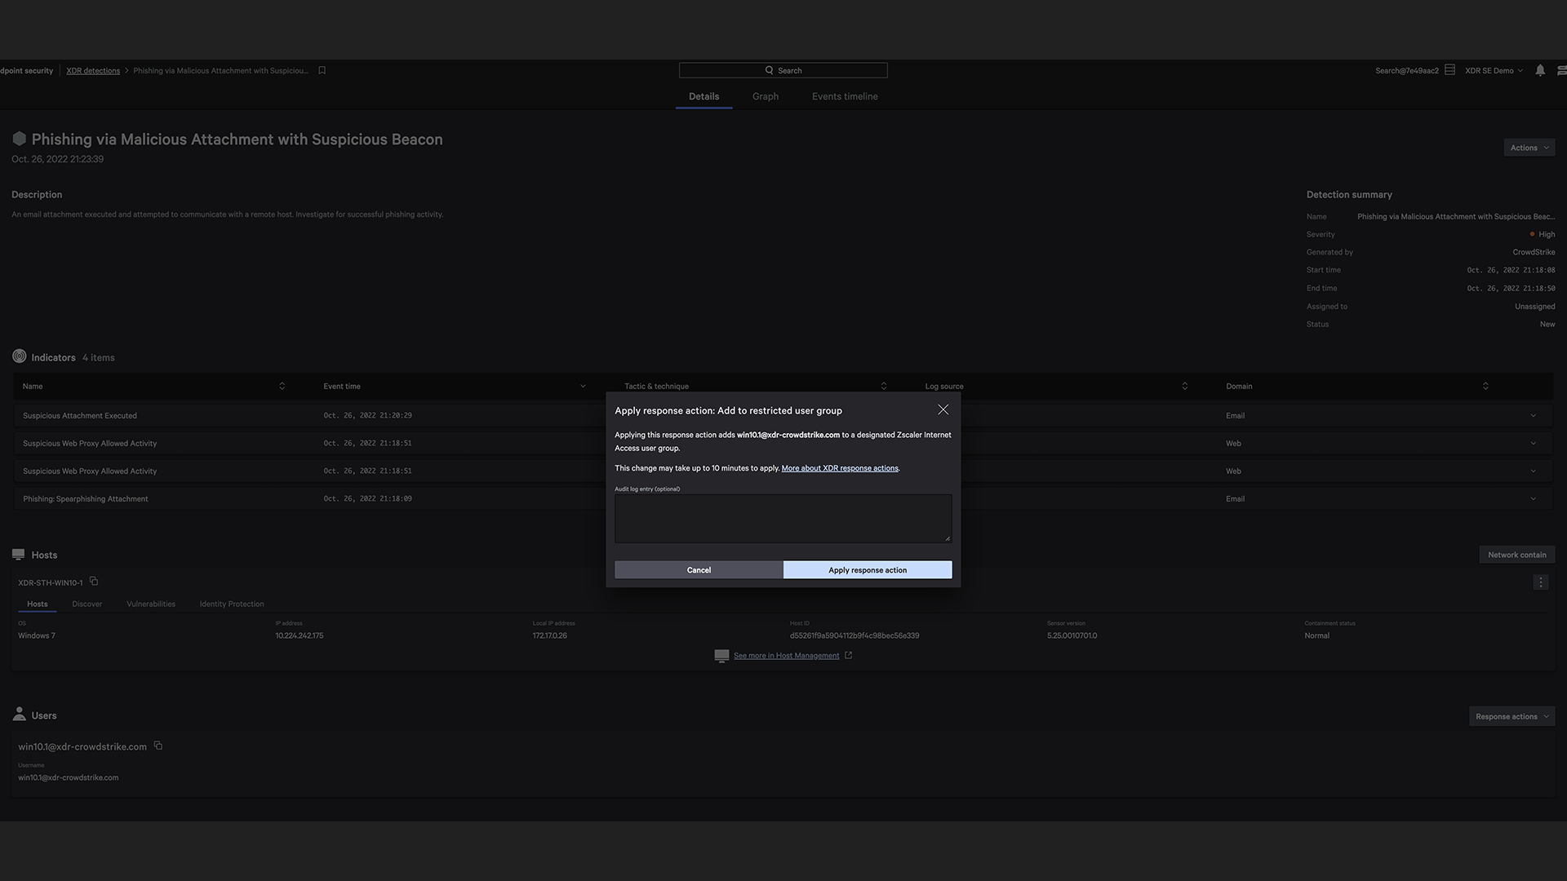
Task: Open the notifications bell
Action: click(x=1539, y=71)
